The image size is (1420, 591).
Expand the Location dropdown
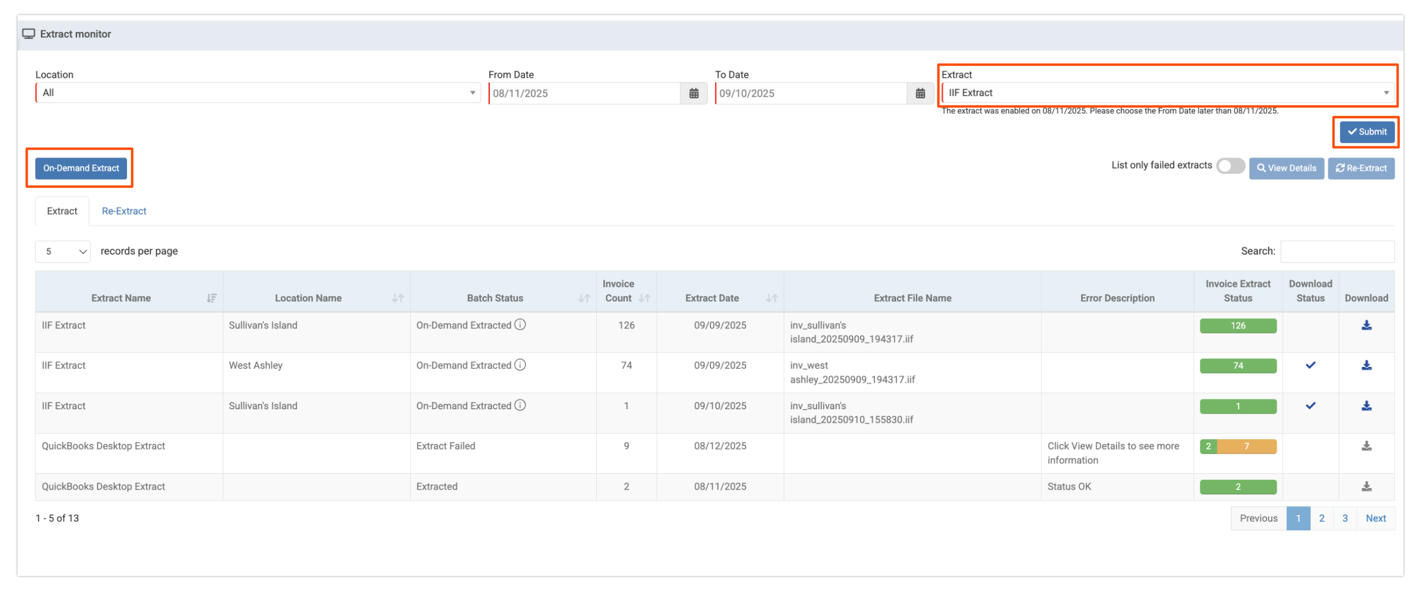coord(258,93)
